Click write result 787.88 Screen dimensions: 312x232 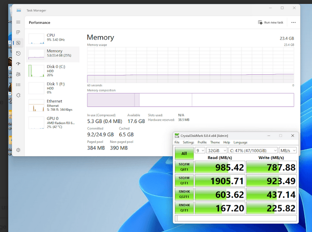pyautogui.click(x=272, y=167)
